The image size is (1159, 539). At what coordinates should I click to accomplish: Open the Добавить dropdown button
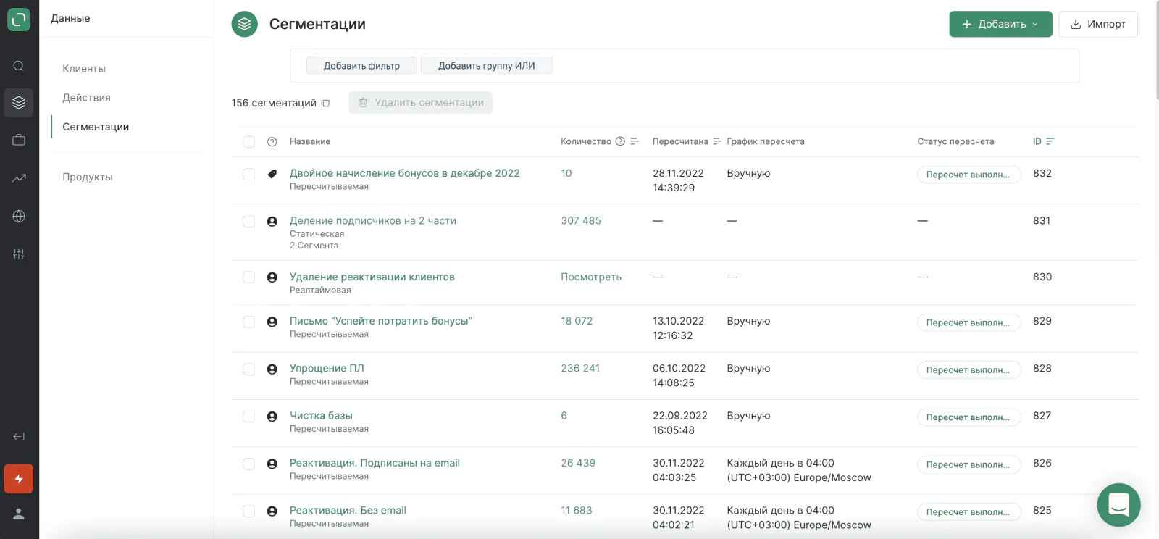1000,24
